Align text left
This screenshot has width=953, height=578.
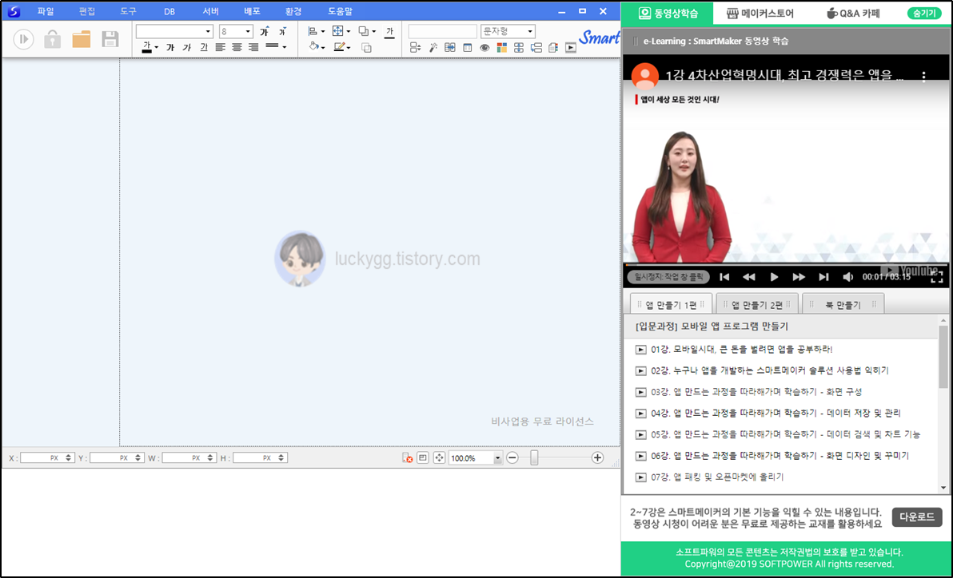click(x=220, y=47)
